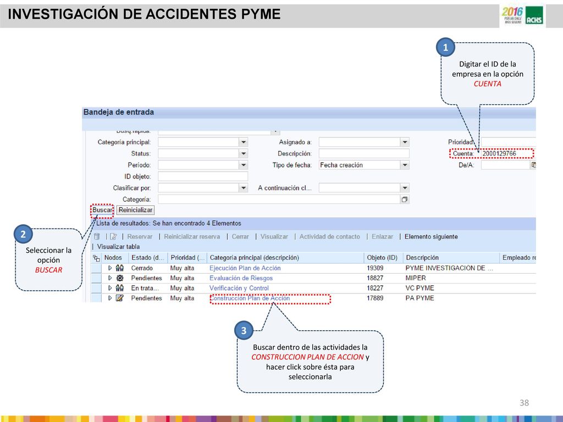Click the edit pencil icon in results toolbar

[113, 236]
